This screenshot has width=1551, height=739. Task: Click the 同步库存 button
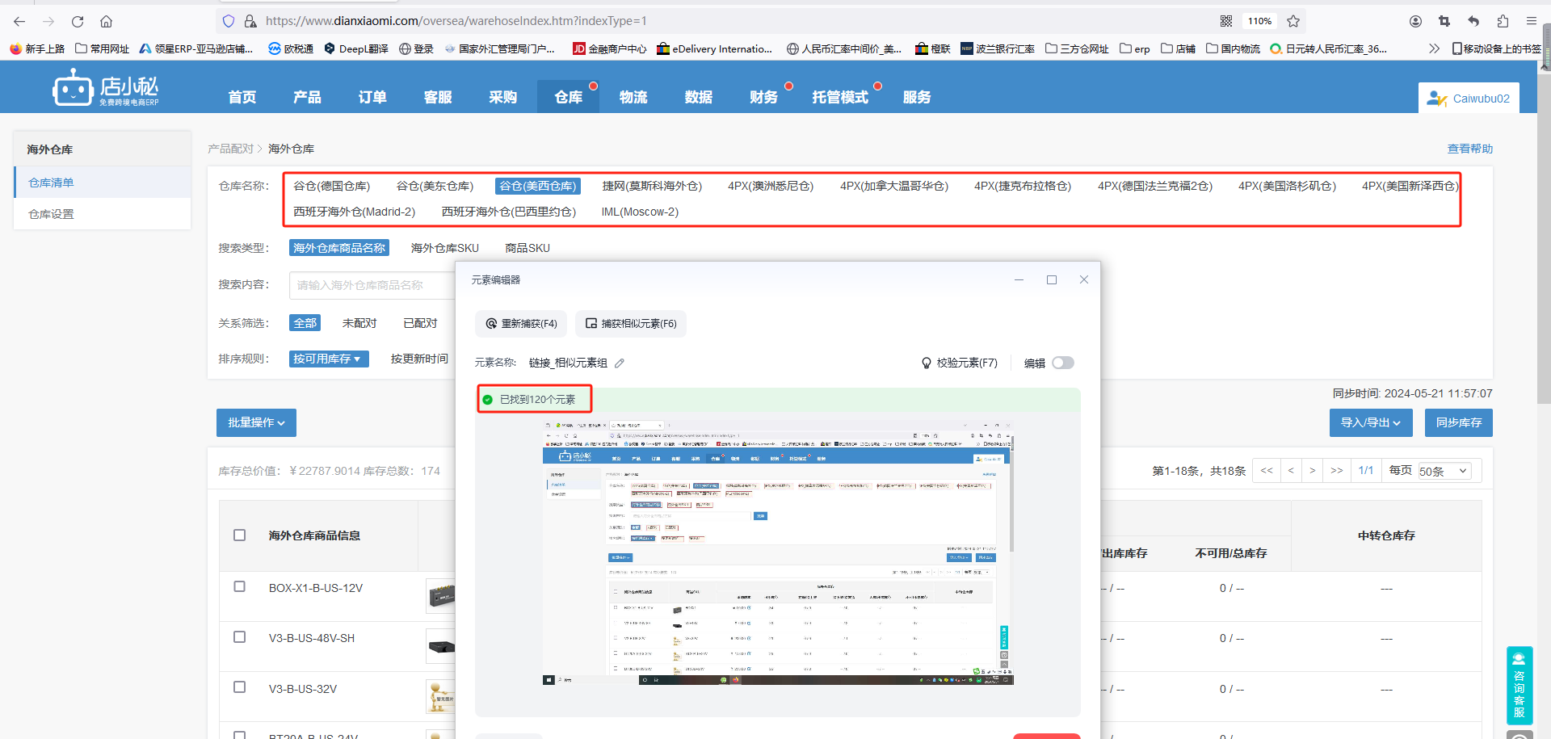1458,423
